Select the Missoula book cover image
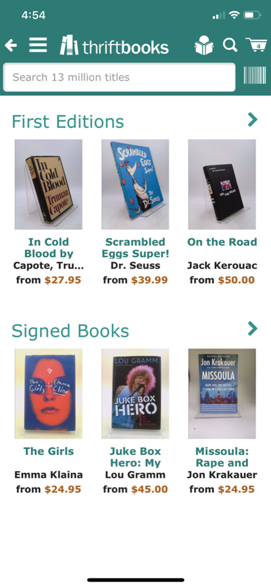 [x=222, y=394]
